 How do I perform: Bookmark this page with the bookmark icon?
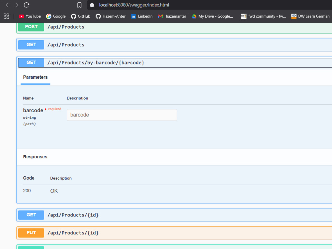pyautogui.click(x=79, y=5)
